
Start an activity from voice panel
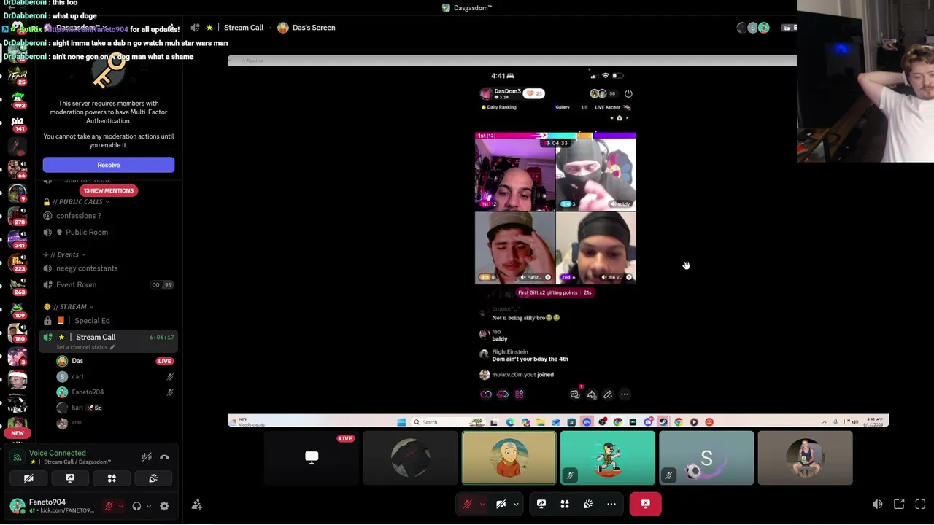pos(112,478)
